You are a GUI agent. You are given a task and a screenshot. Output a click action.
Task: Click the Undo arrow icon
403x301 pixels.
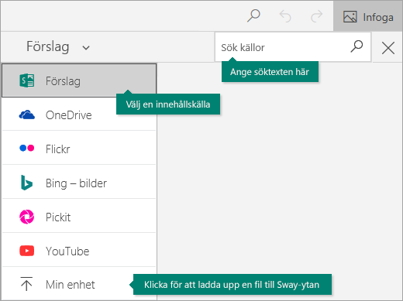(285, 16)
